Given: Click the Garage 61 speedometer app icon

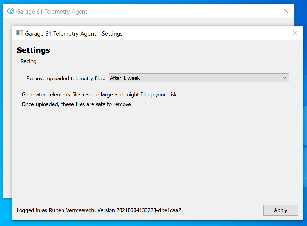Looking at the screenshot, I should (x=10, y=11).
